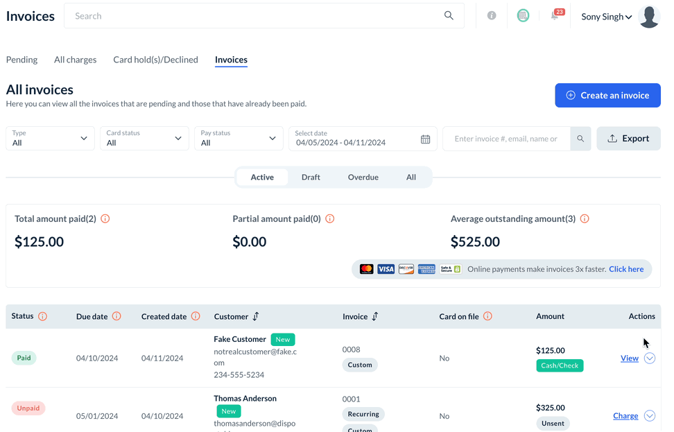Focus the invoice number, email, name field
674x432 pixels.
505,139
